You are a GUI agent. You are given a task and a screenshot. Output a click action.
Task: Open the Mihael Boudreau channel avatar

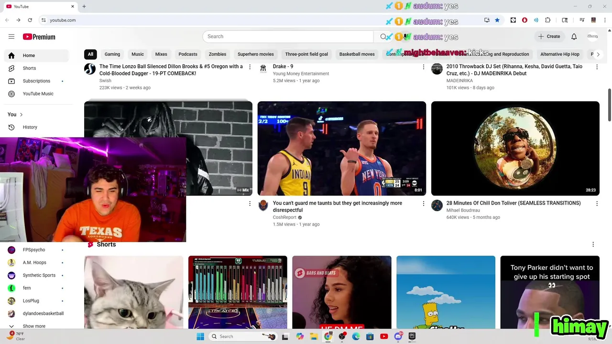(x=437, y=205)
